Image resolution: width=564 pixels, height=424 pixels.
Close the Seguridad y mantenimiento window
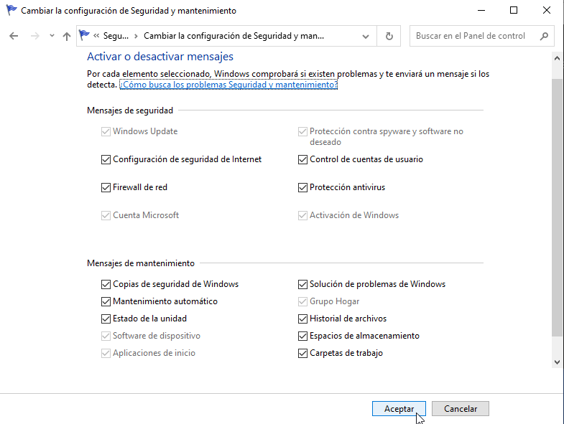coord(546,11)
